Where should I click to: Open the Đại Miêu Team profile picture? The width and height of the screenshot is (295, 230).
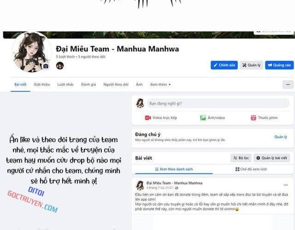click(x=31, y=52)
